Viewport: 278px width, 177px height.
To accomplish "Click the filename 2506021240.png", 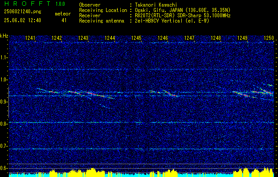I will coord(23,12).
